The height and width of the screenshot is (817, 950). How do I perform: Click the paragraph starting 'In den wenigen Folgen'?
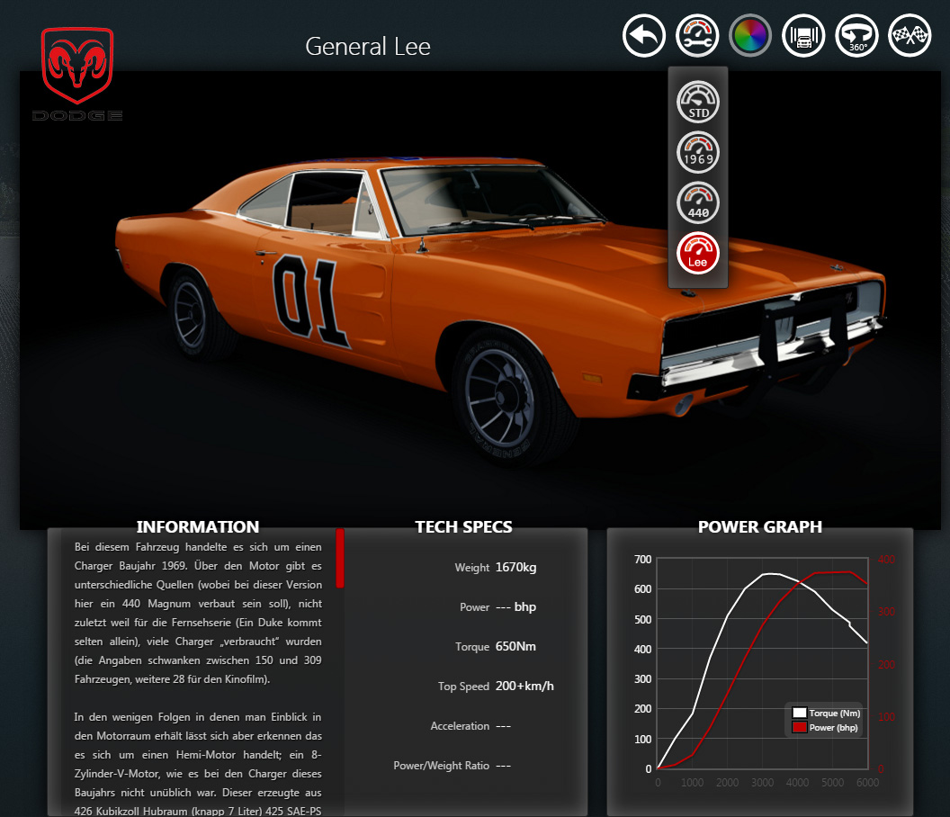198,764
